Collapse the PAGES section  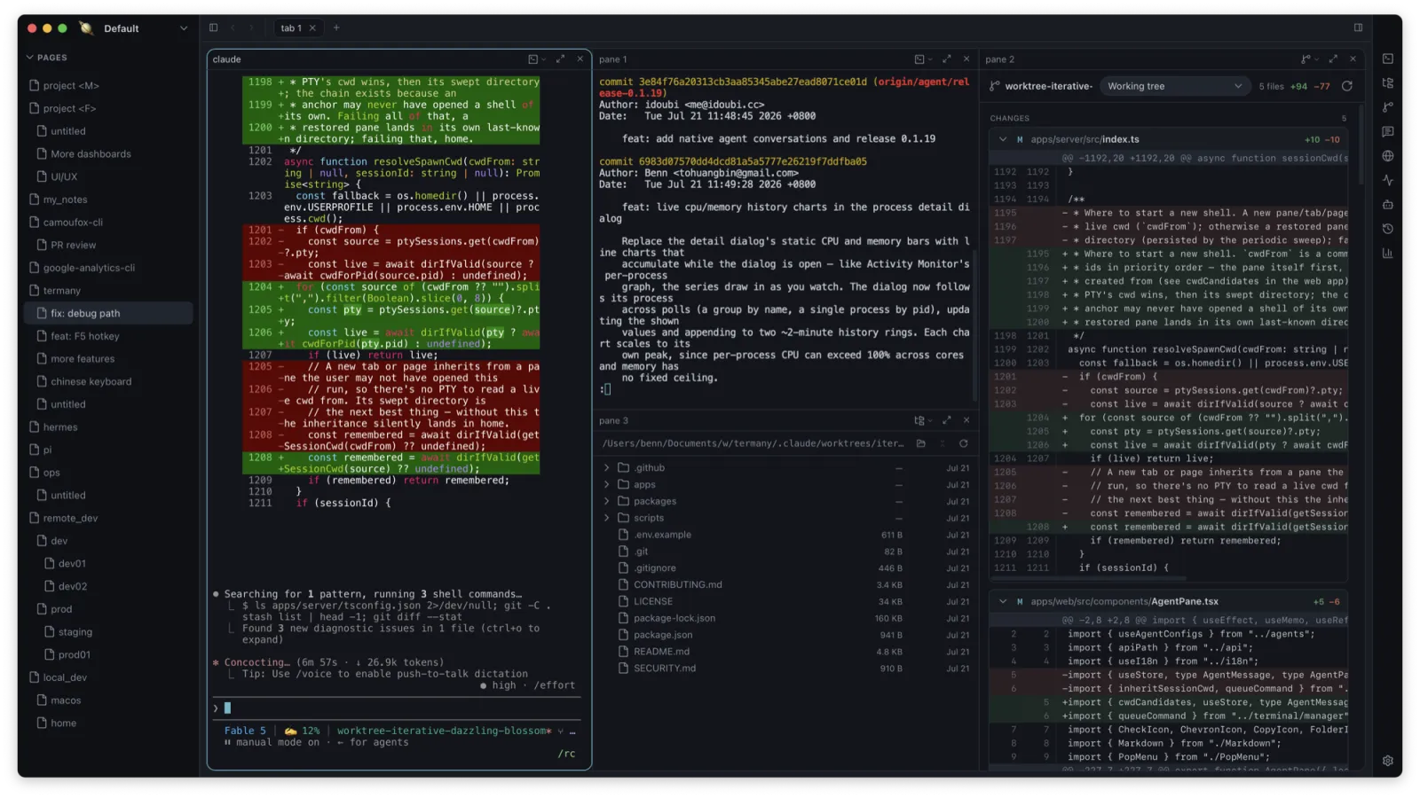coord(46,58)
